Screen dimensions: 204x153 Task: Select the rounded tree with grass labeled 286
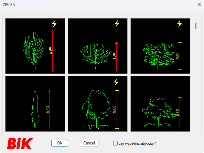click(x=98, y=104)
